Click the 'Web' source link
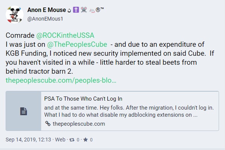 (x=60, y=140)
